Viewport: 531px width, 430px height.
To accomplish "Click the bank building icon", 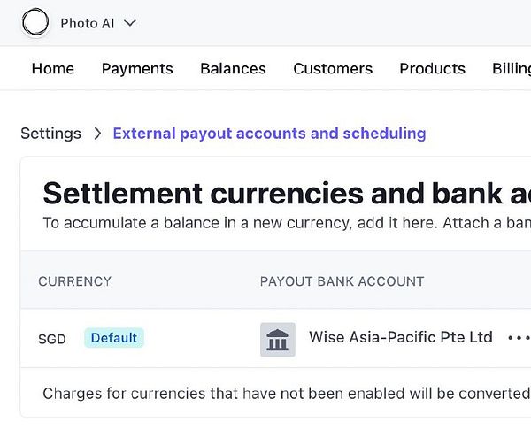I will pos(278,339).
